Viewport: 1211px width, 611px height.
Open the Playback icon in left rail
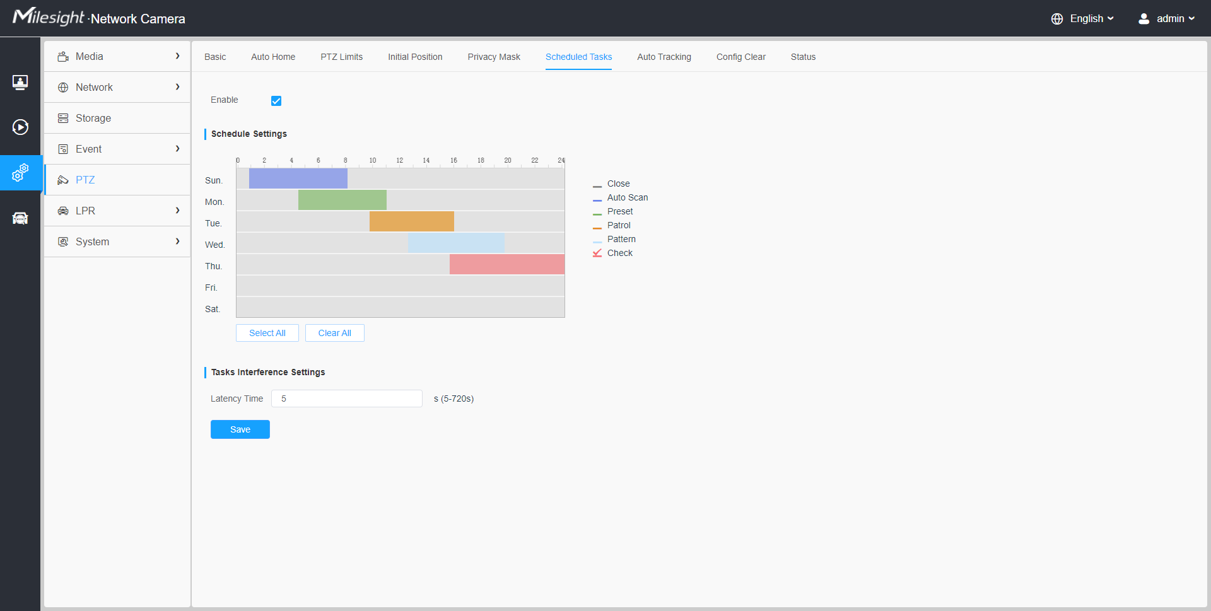(20, 127)
